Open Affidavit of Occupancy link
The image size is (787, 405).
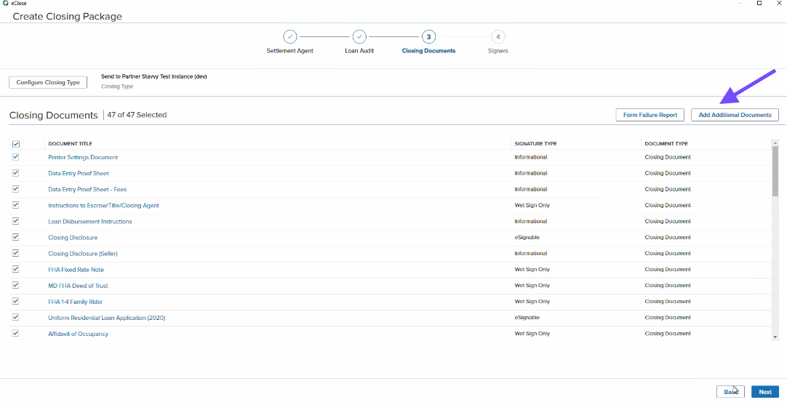click(78, 334)
